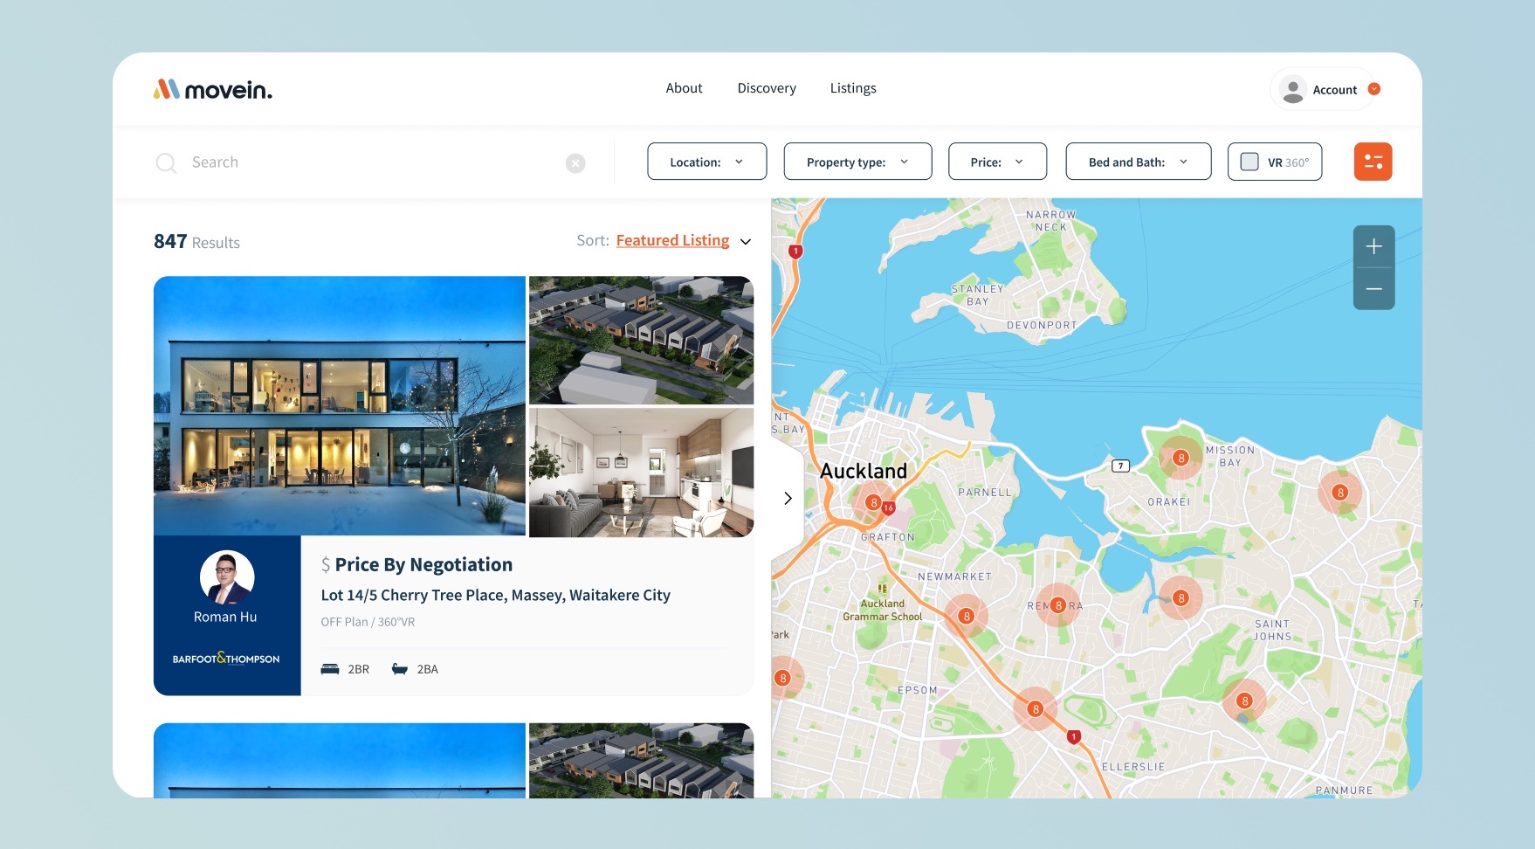Go to the About page
1535x849 pixels.
(684, 88)
